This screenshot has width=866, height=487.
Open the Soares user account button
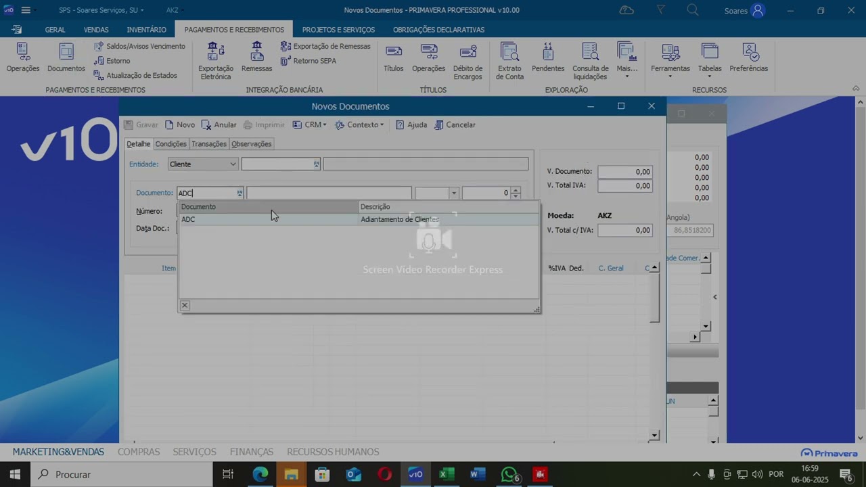coord(744,10)
